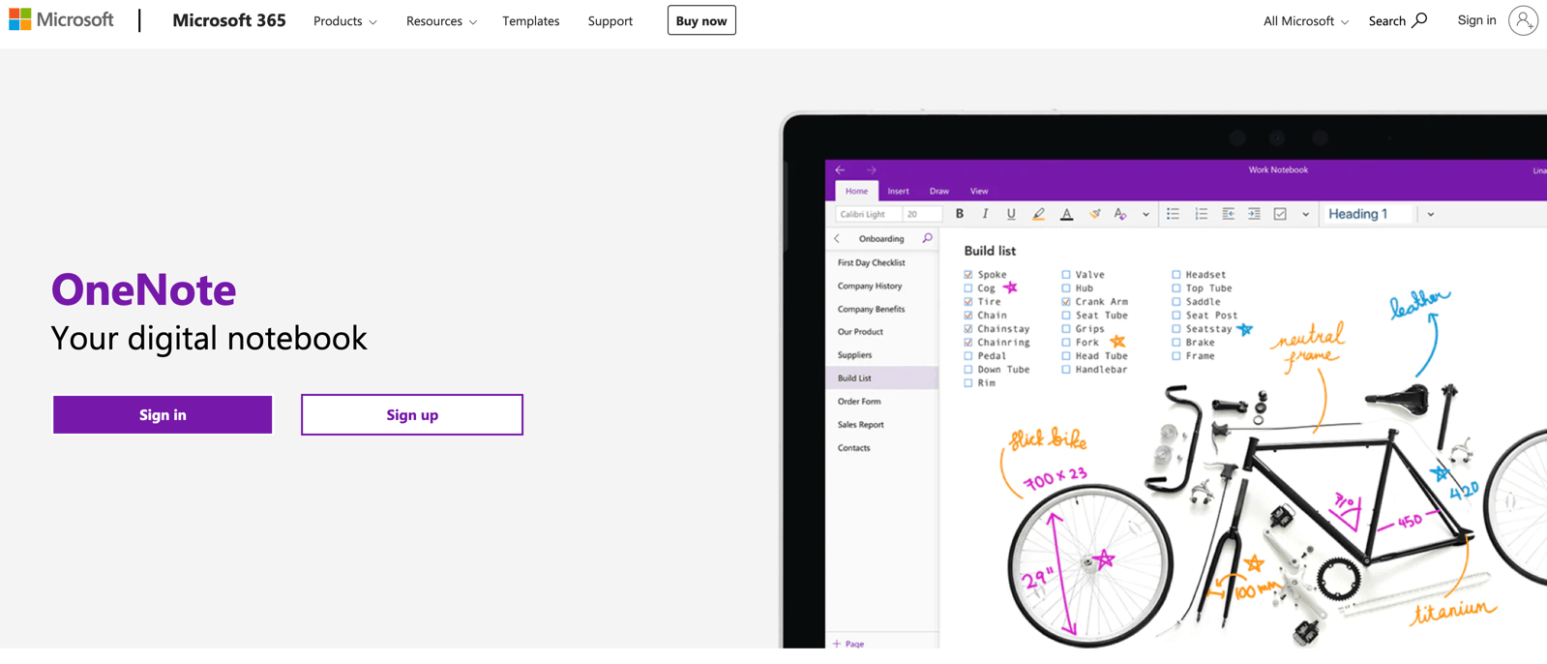Add a new page with plus icon
Viewport: 1547px width, 664px height.
pyautogui.click(x=837, y=644)
